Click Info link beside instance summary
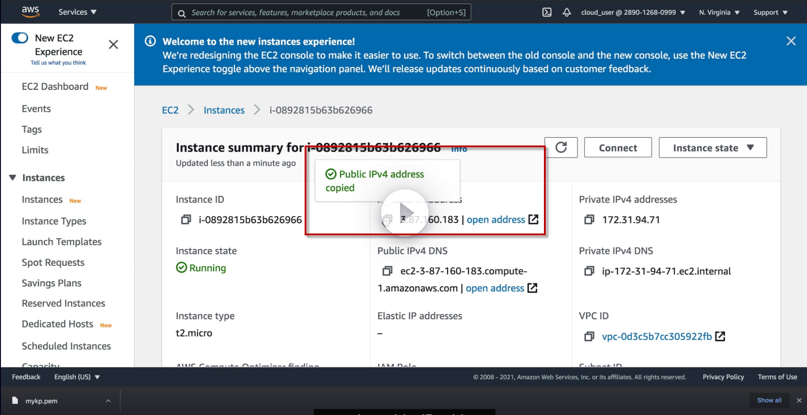 click(x=459, y=149)
